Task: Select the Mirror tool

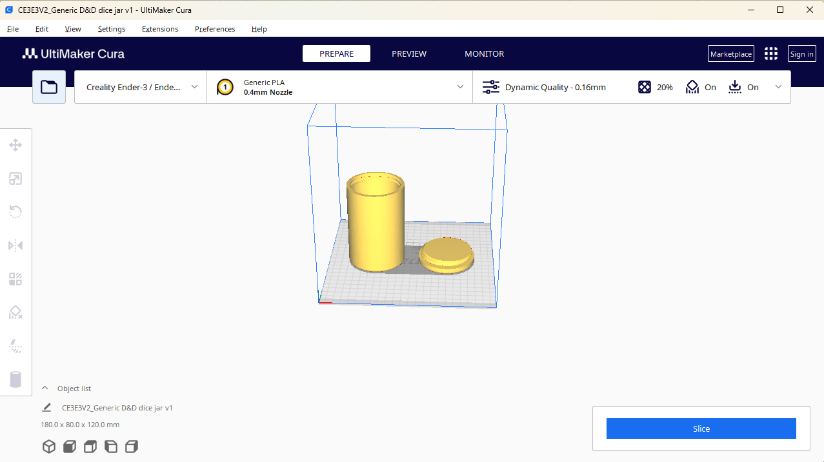Action: [x=15, y=245]
